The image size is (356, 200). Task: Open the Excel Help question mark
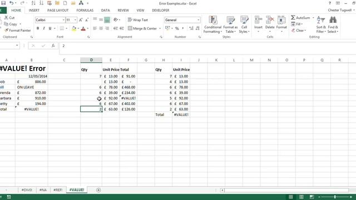coord(330,3)
